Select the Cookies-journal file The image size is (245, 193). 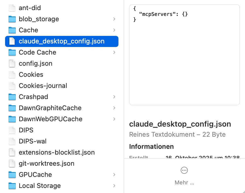[x=43, y=86]
